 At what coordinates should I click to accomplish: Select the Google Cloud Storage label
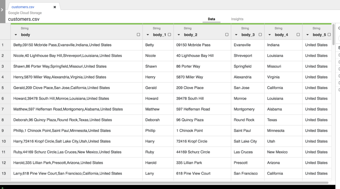click(25, 13)
